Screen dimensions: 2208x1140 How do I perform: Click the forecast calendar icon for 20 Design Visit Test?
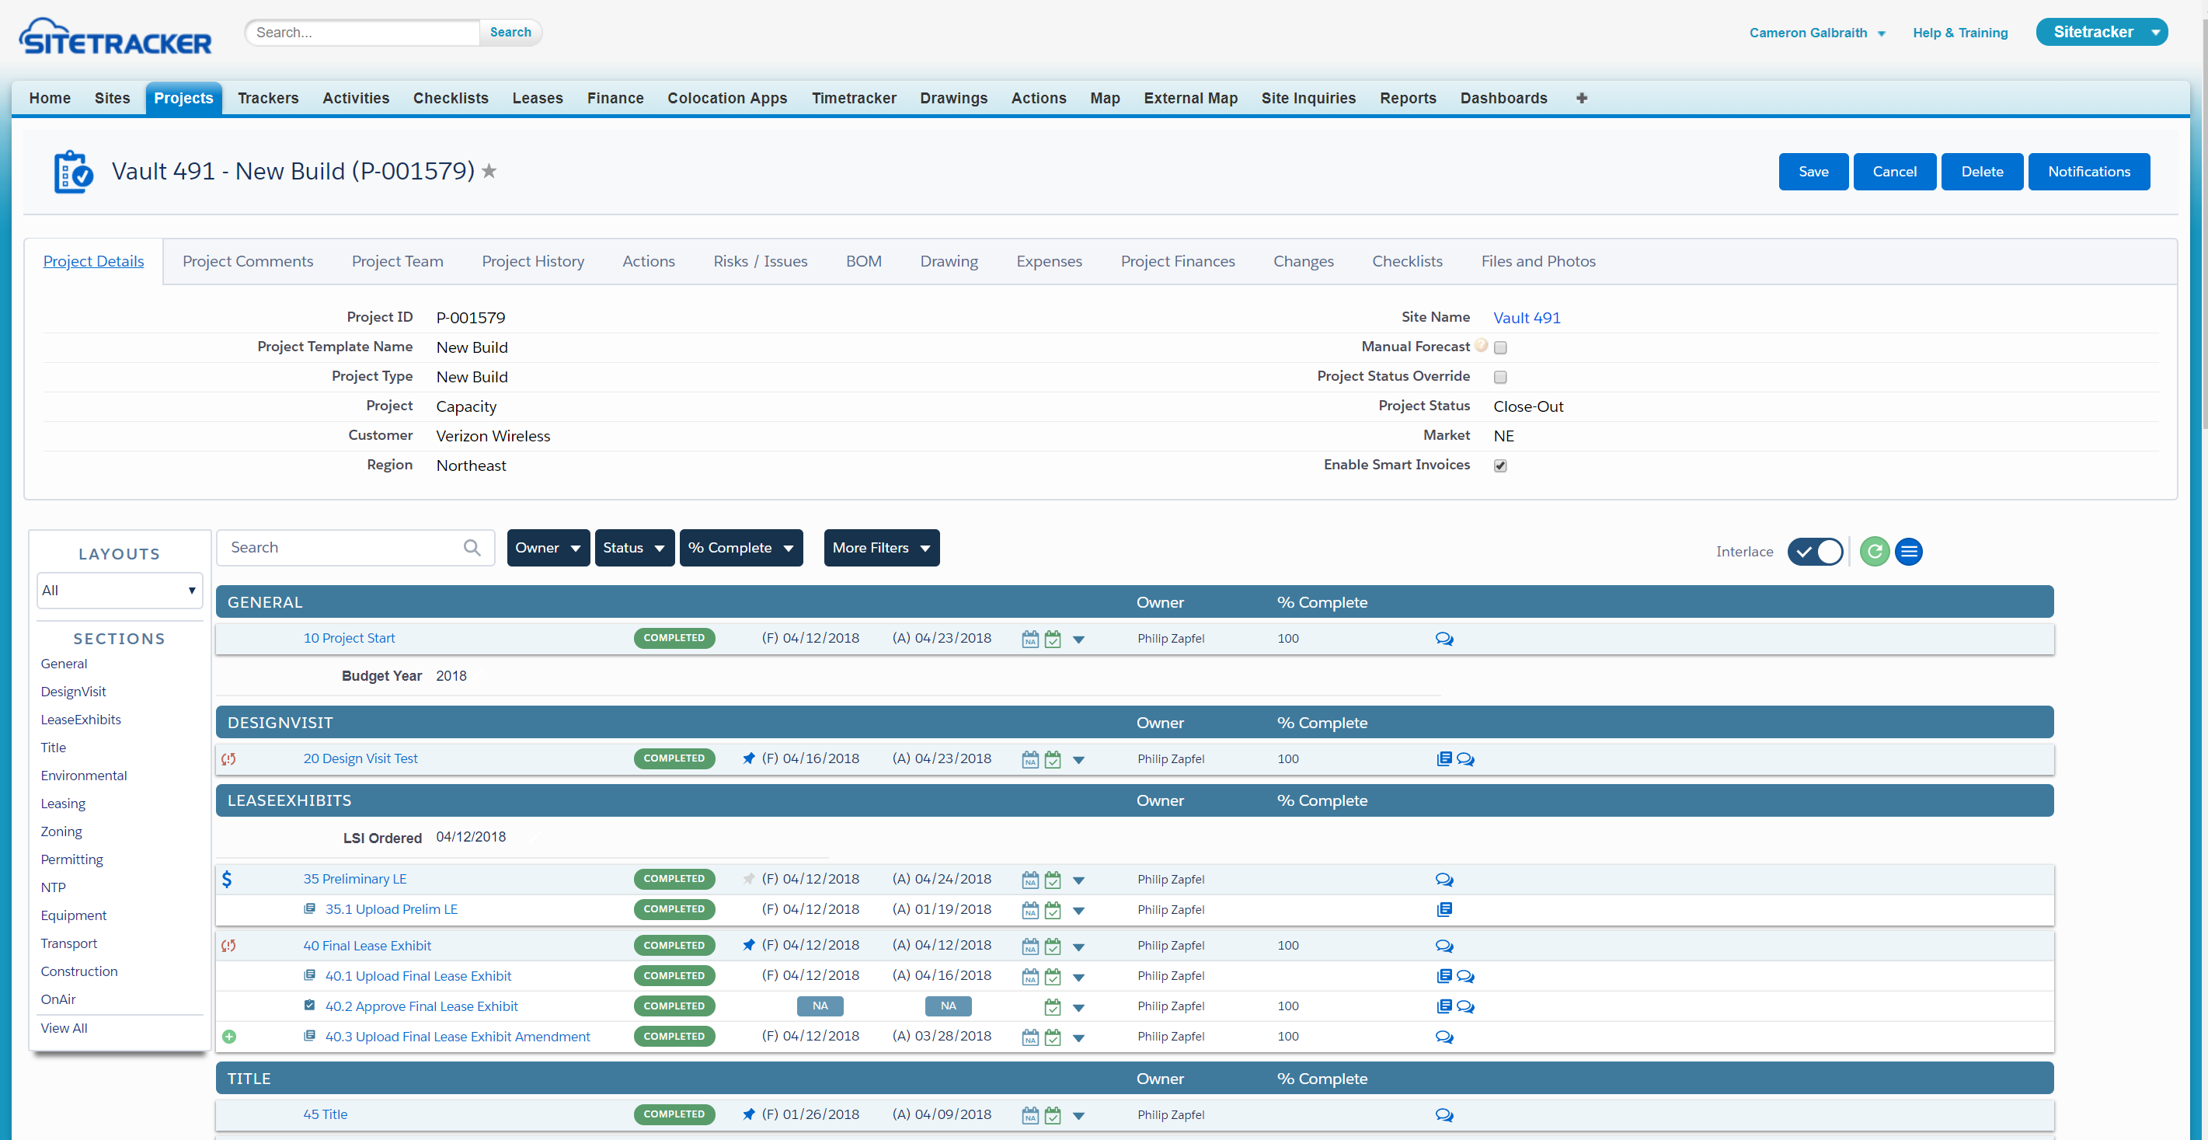click(1029, 759)
